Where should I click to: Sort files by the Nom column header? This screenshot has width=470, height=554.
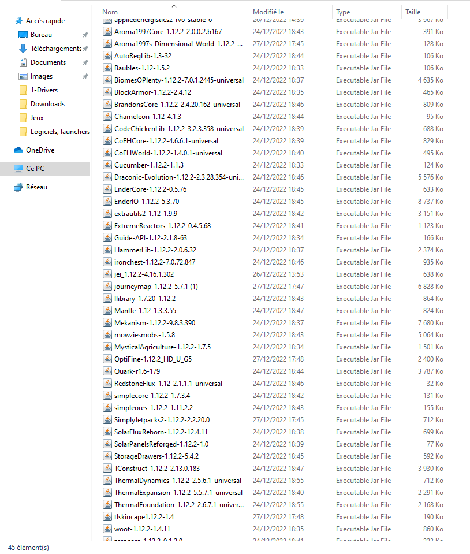[110, 12]
